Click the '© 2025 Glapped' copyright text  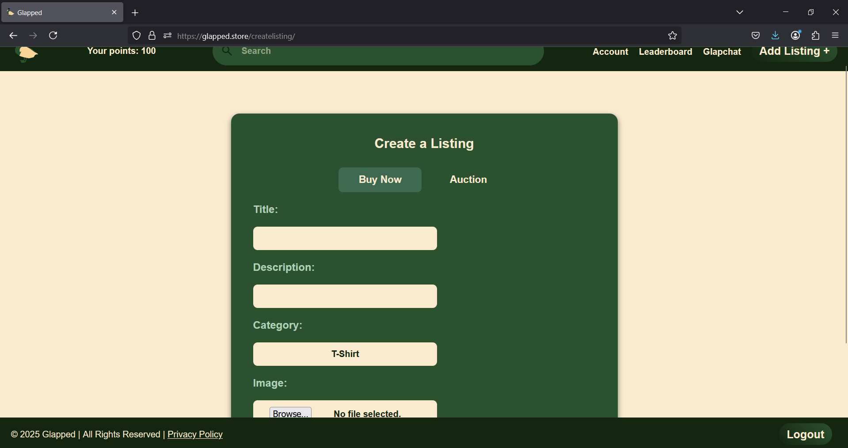[x=43, y=434]
